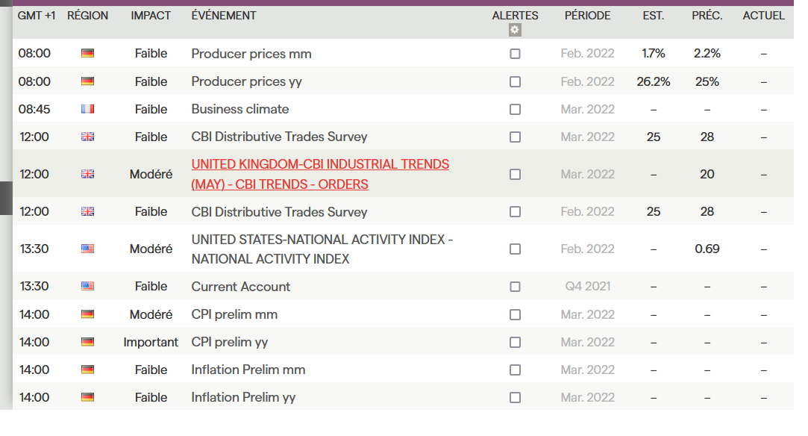Enable alert checkbox for Business climate
Viewport: 808px width, 436px height.
(x=515, y=109)
